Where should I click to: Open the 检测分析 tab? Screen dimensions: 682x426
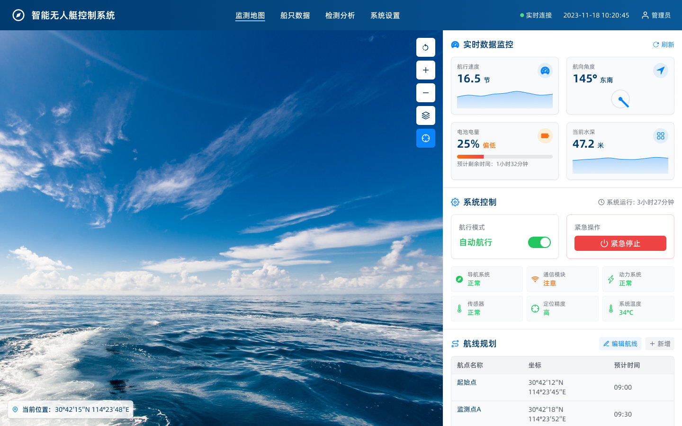[340, 16]
